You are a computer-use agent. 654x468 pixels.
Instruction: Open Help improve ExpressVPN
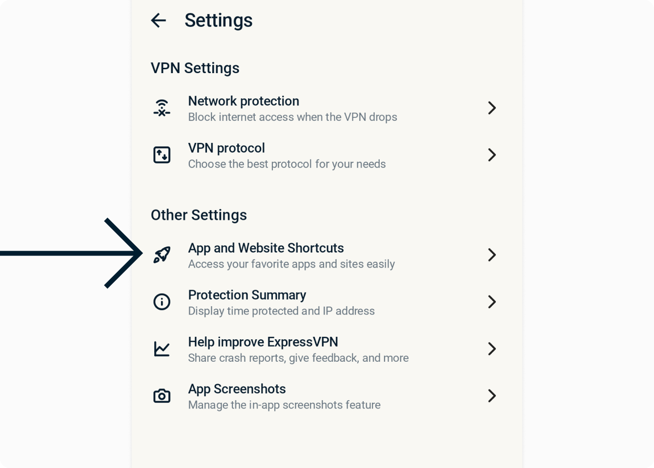(x=327, y=349)
